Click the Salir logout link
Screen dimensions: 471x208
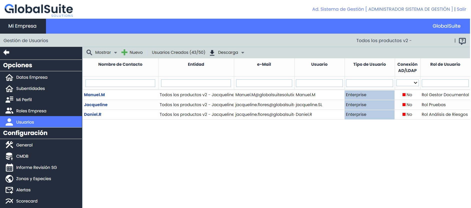tap(461, 9)
